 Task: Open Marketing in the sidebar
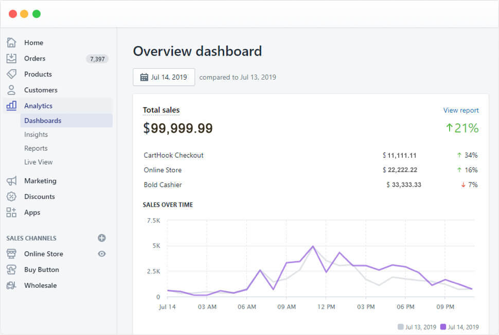tap(40, 181)
